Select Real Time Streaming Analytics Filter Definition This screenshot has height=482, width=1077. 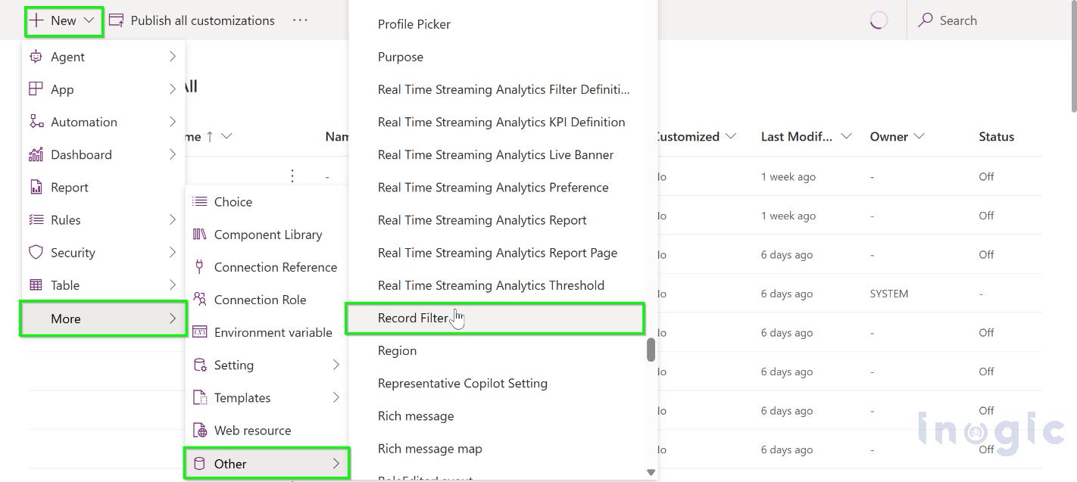click(x=504, y=89)
